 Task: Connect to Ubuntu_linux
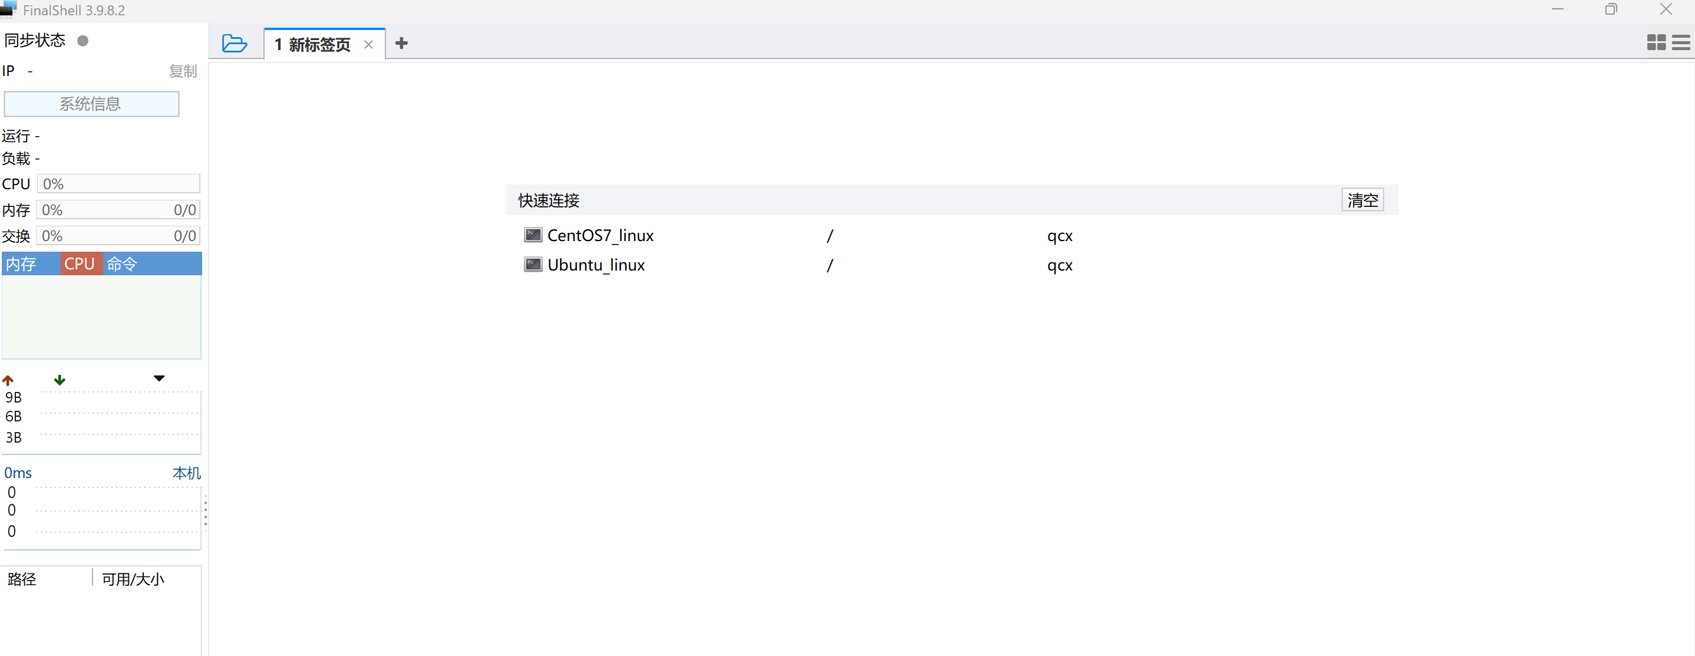595,265
